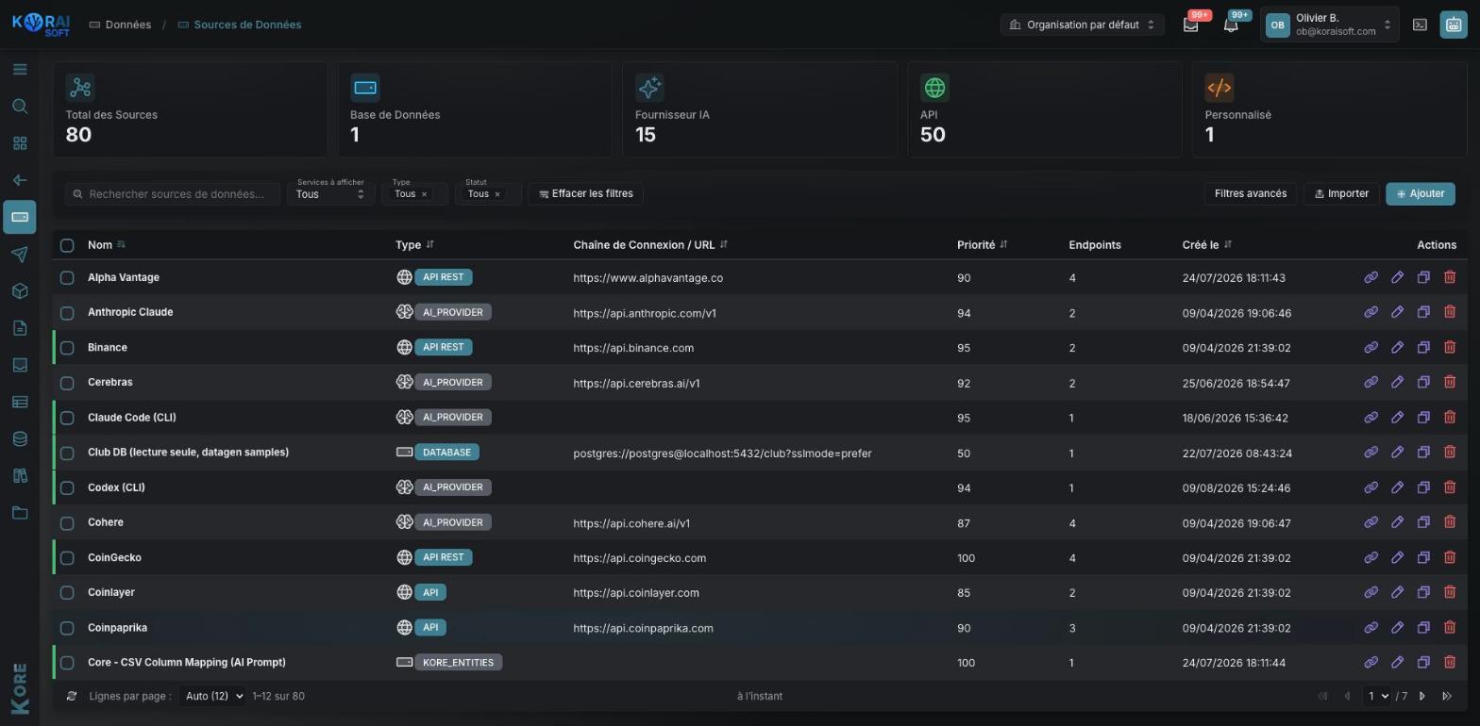
Task: Open the page number selector
Action: (1377, 696)
